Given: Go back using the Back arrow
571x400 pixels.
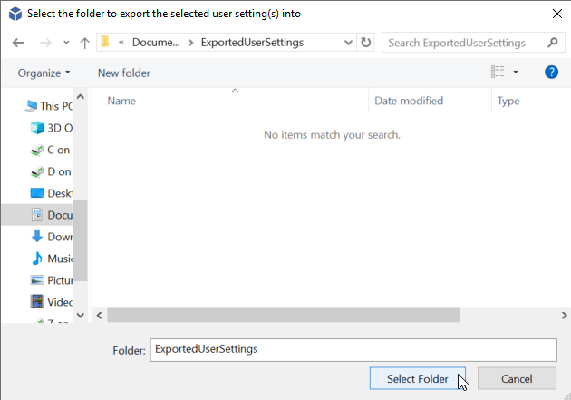Looking at the screenshot, I should [x=18, y=43].
